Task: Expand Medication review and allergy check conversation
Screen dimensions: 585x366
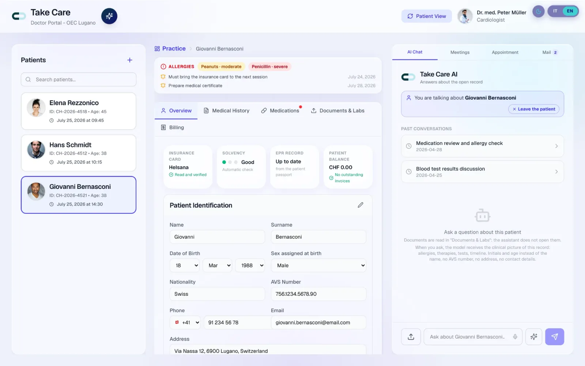Action: click(x=482, y=146)
